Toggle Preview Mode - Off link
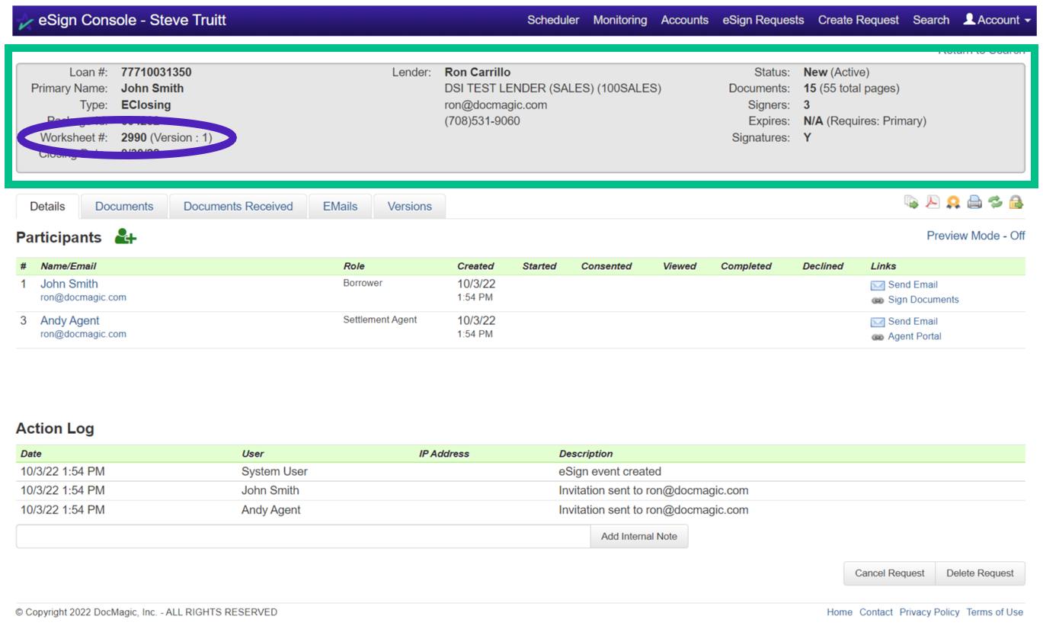Viewport: 1043px width, 626px height. tap(976, 236)
